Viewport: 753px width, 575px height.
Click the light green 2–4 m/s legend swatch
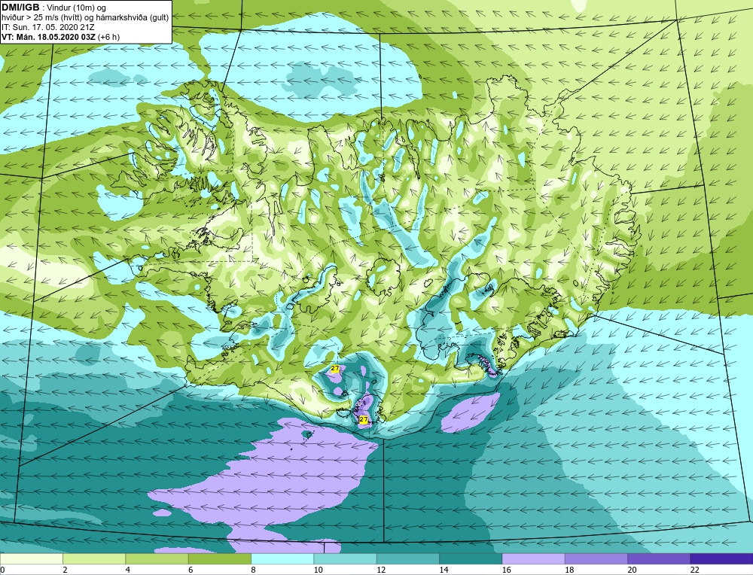click(94, 558)
